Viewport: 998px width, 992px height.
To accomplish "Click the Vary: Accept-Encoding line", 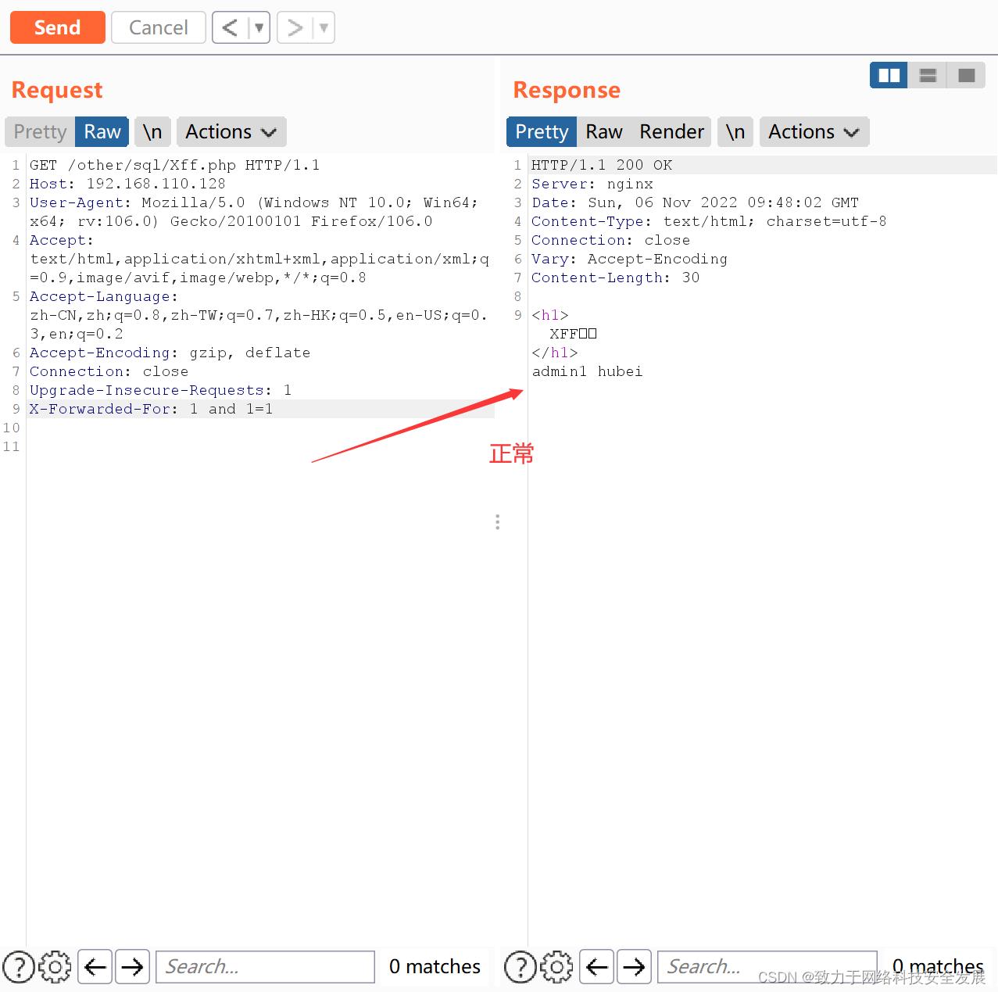I will click(629, 259).
